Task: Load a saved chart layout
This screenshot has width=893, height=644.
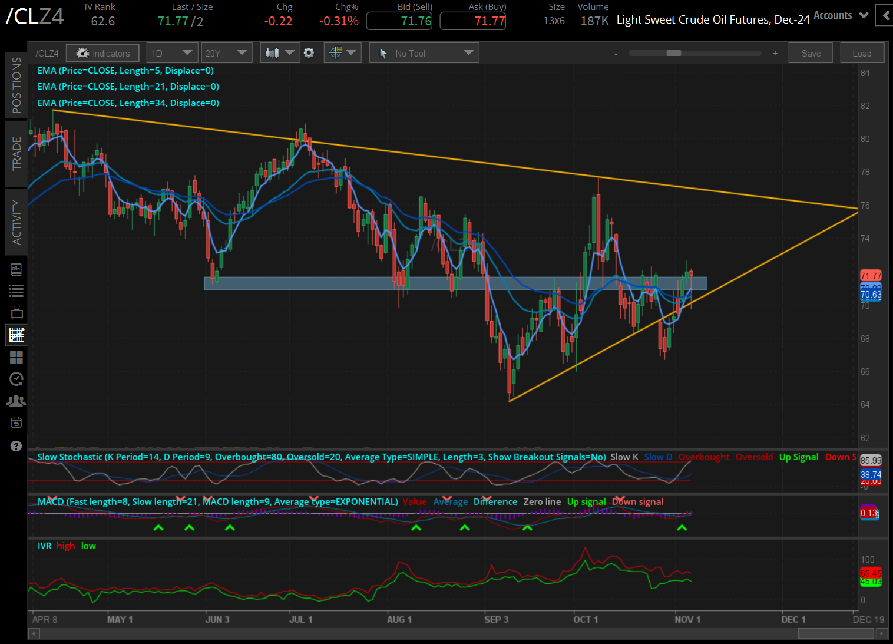Action: [x=862, y=53]
